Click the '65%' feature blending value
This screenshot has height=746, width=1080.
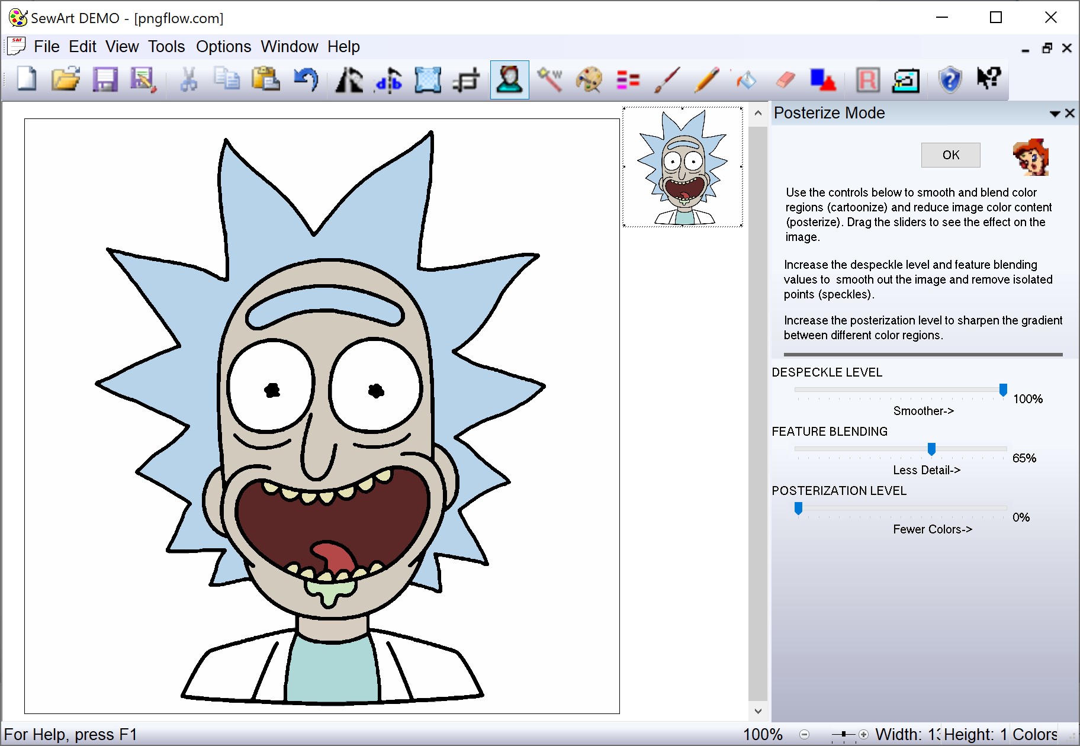[x=1024, y=458]
